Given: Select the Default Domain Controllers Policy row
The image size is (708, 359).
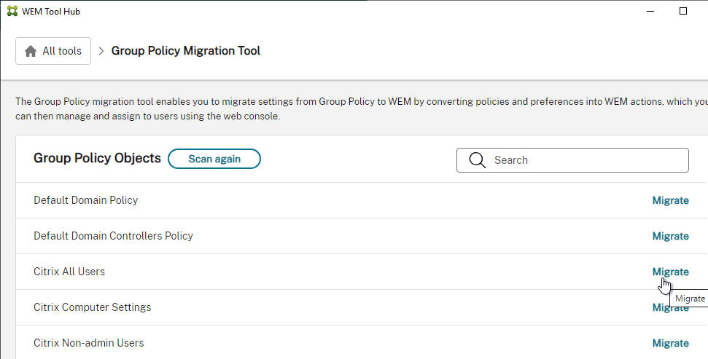Looking at the screenshot, I should [361, 236].
